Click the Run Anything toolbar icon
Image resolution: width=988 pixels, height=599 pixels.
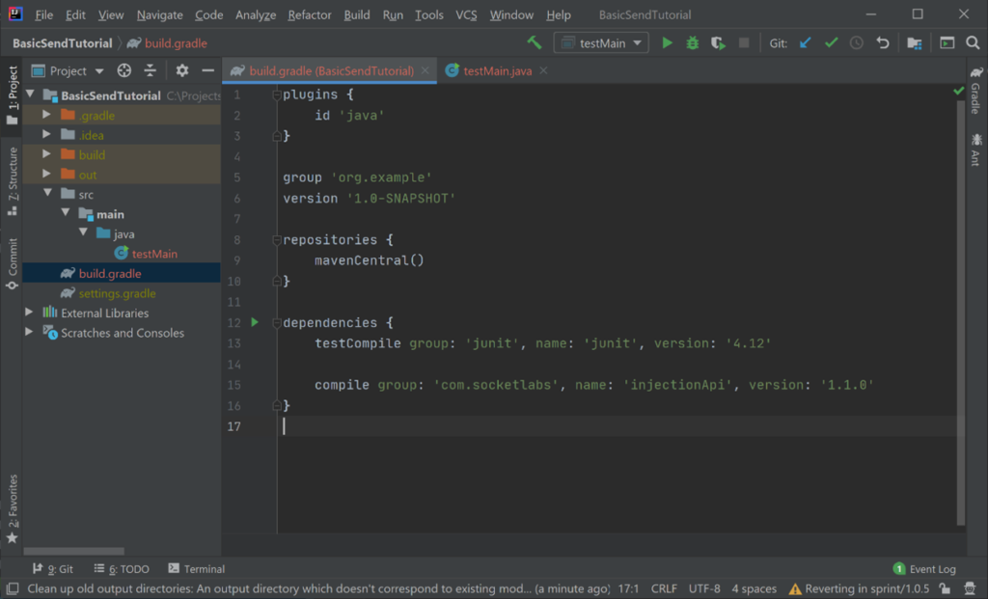pos(947,42)
